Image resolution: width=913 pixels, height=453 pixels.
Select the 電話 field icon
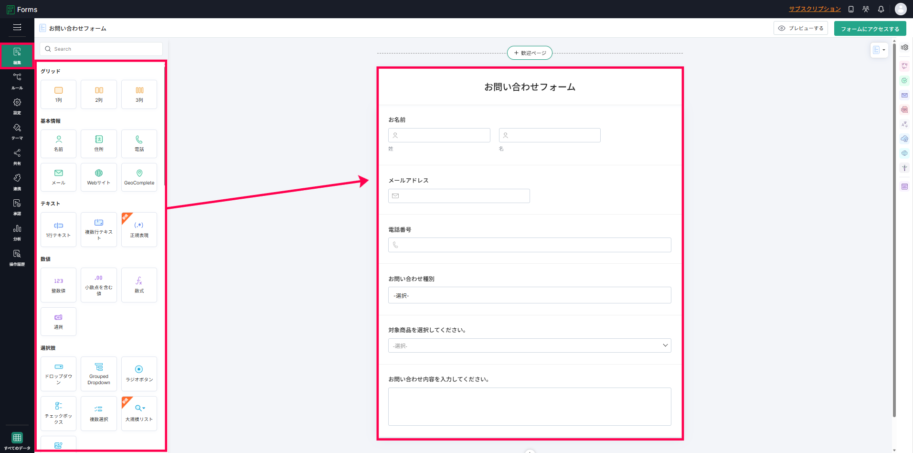[139, 140]
